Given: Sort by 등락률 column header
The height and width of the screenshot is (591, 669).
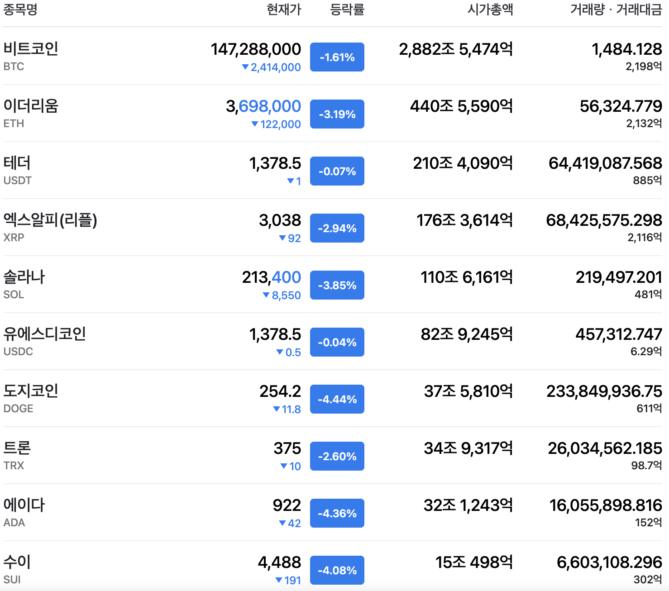Looking at the screenshot, I should tap(347, 9).
